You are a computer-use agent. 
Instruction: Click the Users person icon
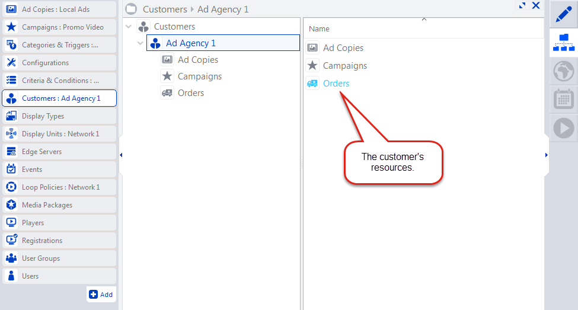[11, 276]
